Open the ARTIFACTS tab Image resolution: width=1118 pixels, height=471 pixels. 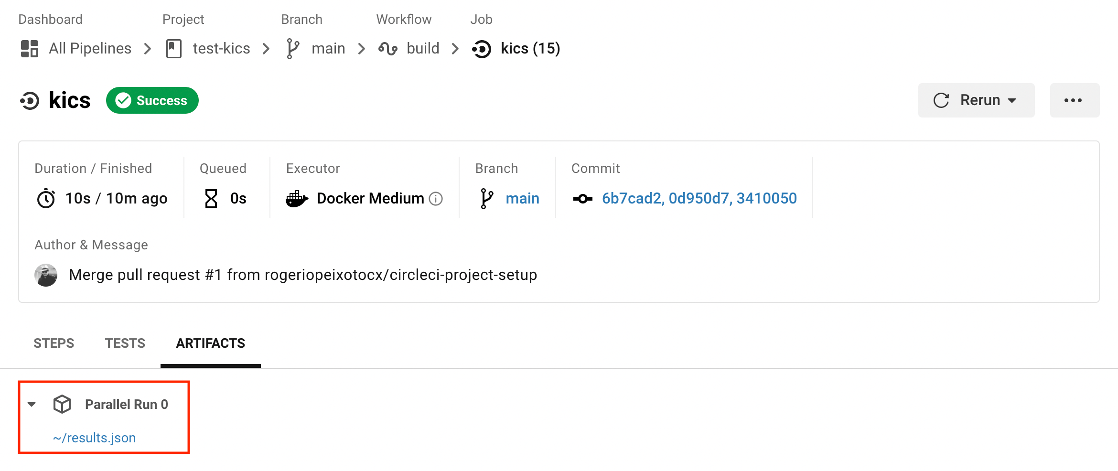(210, 343)
